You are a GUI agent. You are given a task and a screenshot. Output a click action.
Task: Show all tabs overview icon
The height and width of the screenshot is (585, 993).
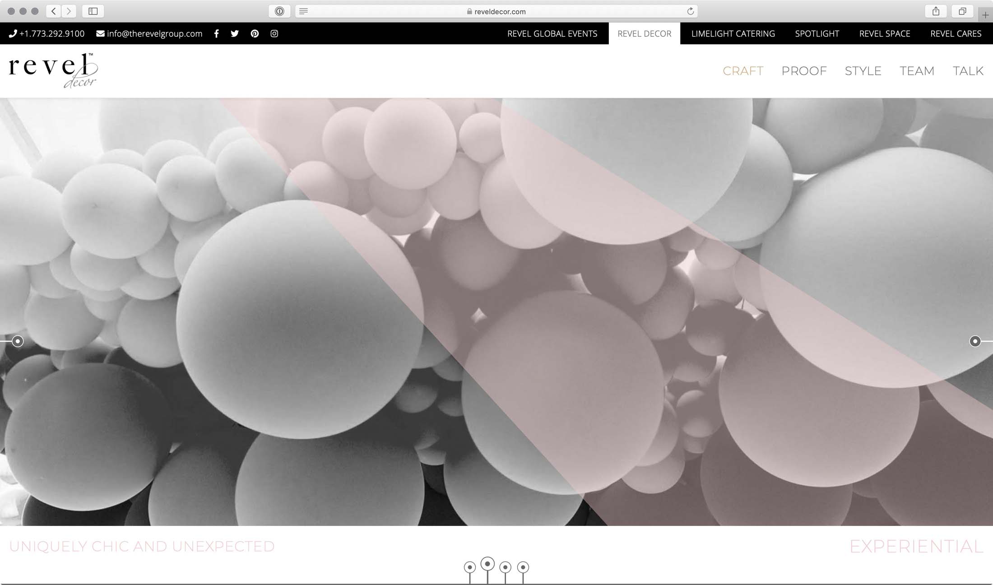[962, 11]
